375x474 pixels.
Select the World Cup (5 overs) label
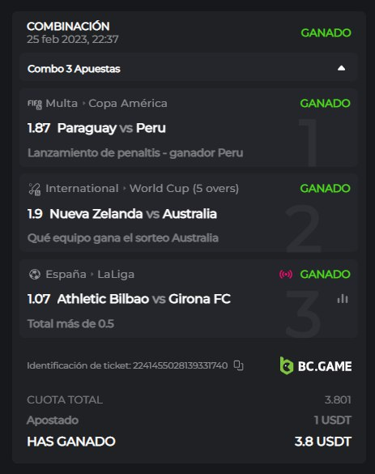pos(184,189)
